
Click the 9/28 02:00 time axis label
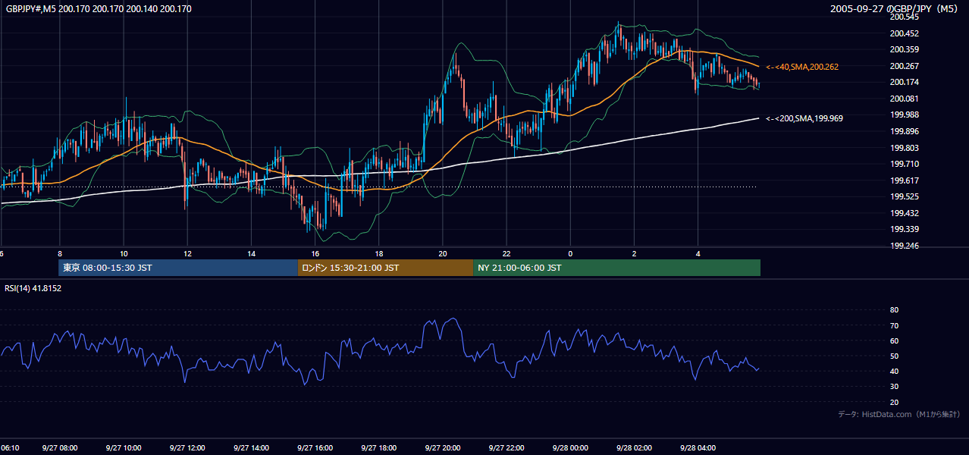[x=635, y=448]
